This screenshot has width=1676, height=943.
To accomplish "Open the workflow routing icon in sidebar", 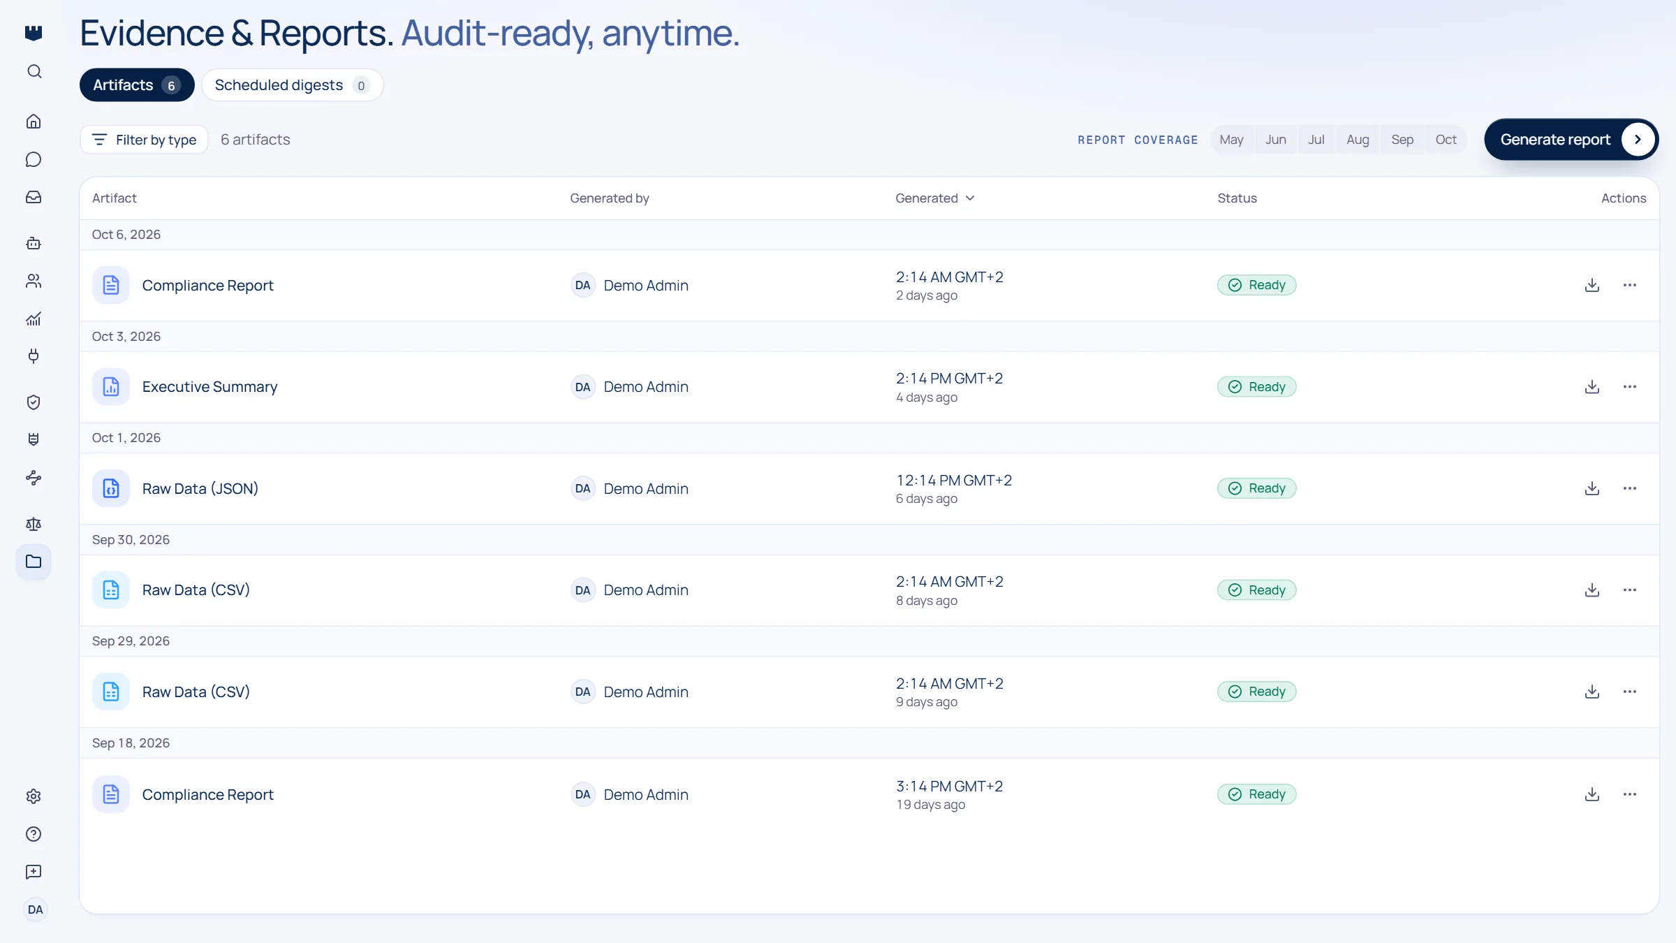I will (x=34, y=478).
